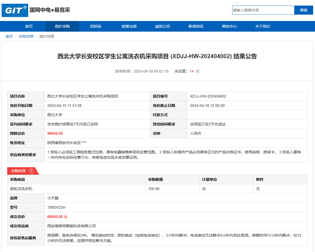Screen dimensions: 315x252
Task: Click the supplier name 西安海莱特智能科技有限公司
Action: [71, 226]
